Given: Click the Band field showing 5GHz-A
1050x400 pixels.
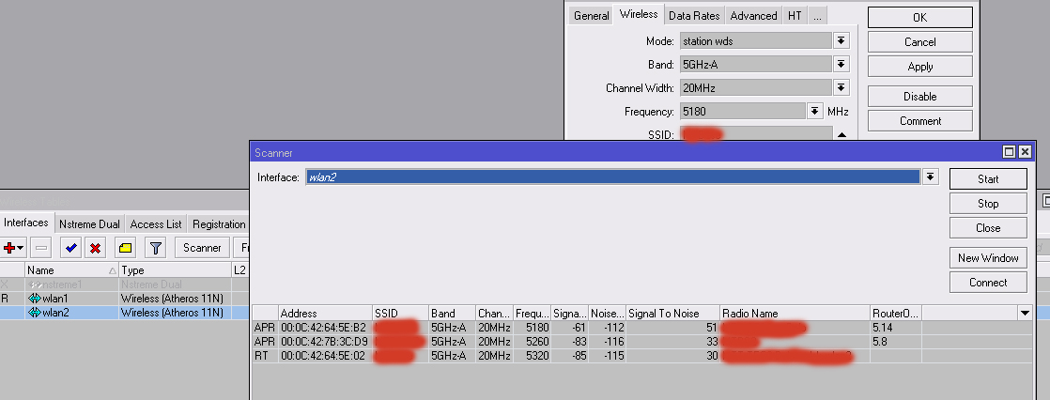Looking at the screenshot, I should pyautogui.click(x=756, y=65).
